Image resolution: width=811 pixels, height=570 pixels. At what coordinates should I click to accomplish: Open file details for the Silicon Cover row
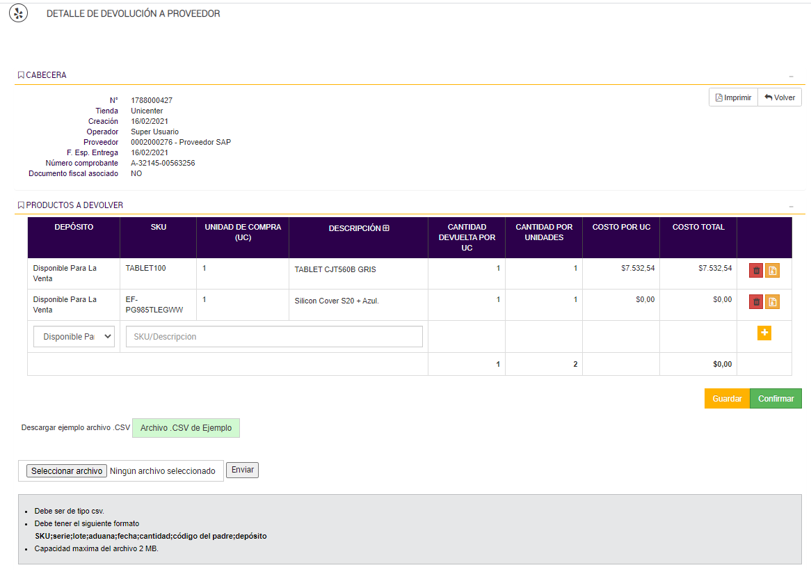click(772, 302)
